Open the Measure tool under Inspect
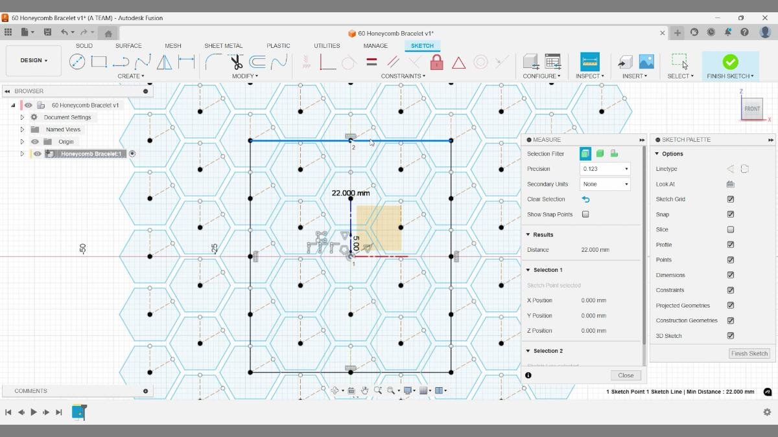Image resolution: width=778 pixels, height=437 pixels. tap(589, 62)
